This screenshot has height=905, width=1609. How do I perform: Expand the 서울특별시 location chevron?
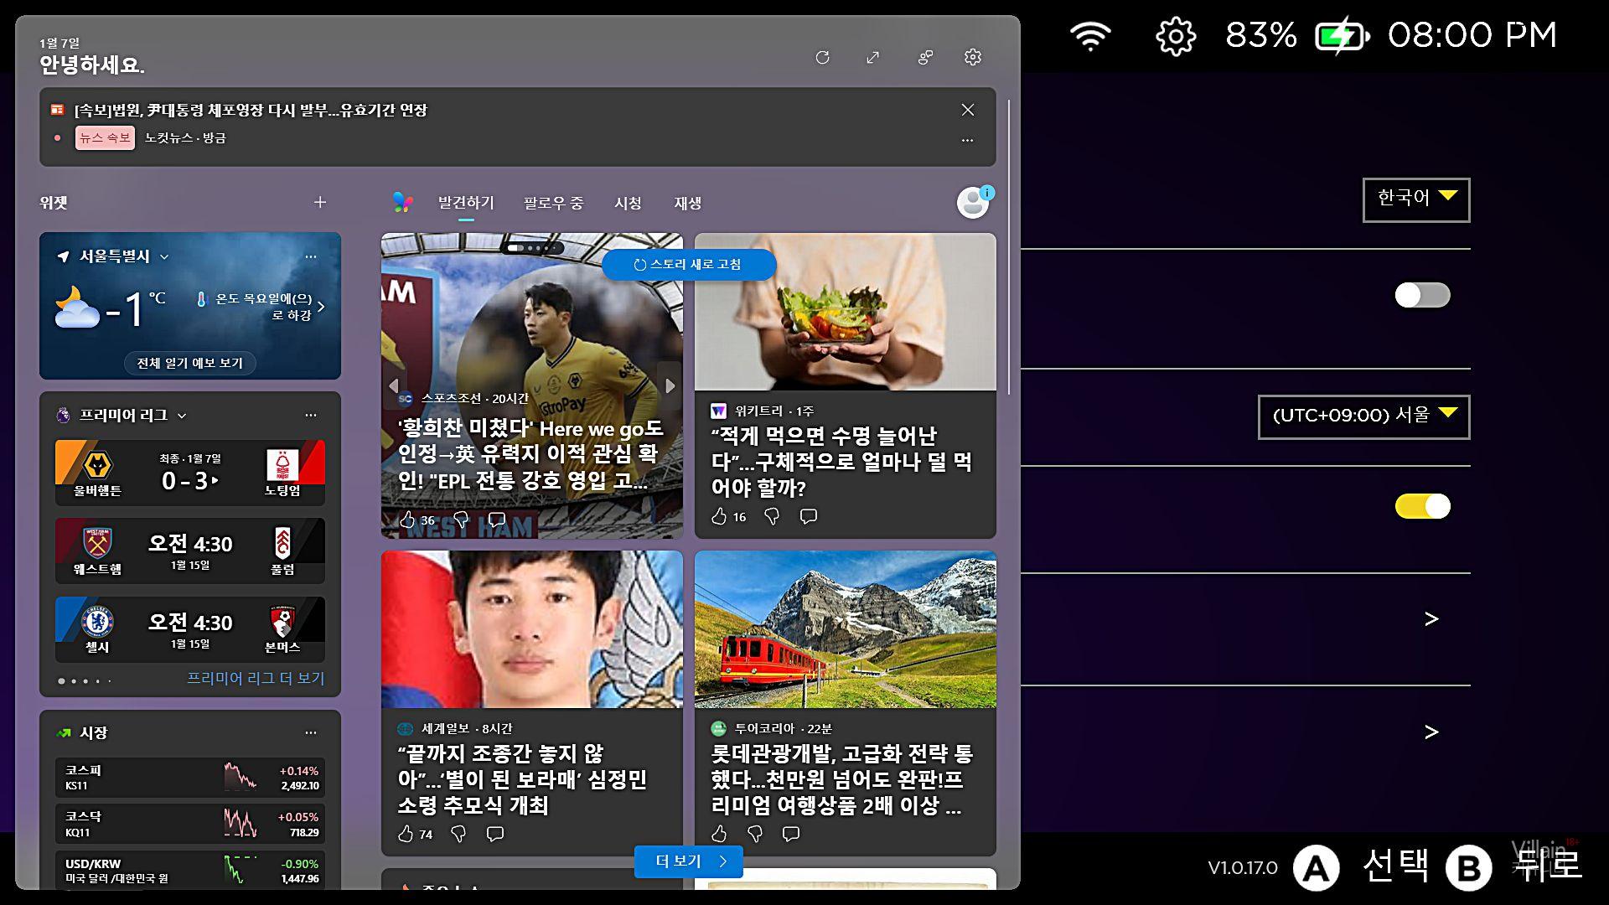click(x=164, y=257)
